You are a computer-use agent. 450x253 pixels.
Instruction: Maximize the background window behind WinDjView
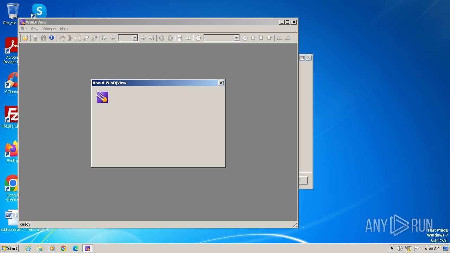(302, 58)
